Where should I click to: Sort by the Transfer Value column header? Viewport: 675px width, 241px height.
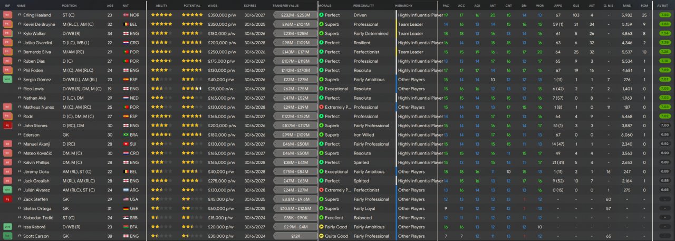(x=285, y=5)
